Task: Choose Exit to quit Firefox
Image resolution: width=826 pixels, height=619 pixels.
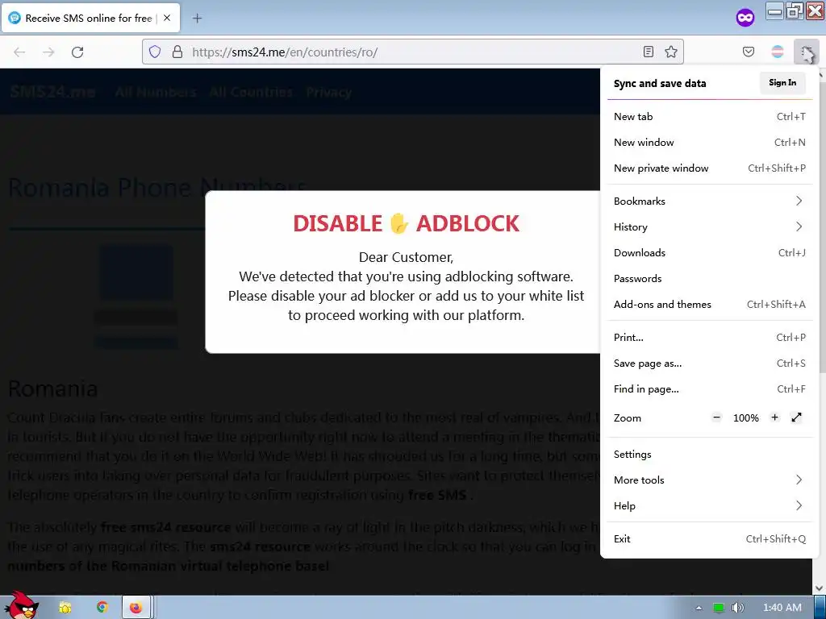Action: 710,539
